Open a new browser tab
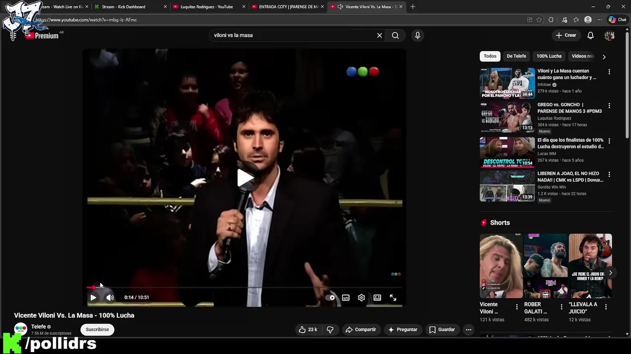The height and width of the screenshot is (354, 631). (x=413, y=7)
